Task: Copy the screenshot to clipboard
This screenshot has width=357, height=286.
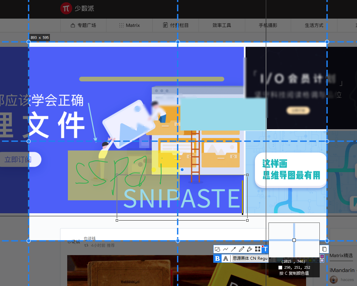Action: click(x=324, y=249)
